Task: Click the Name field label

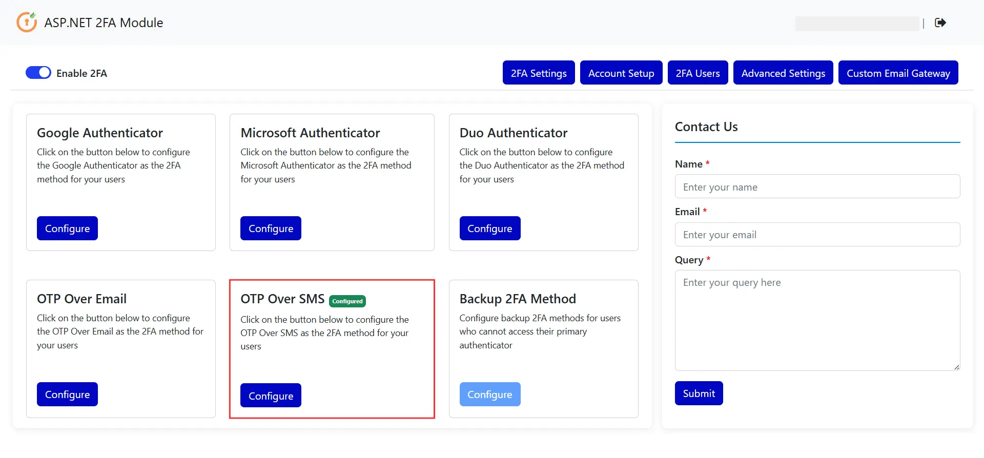Action: coord(688,164)
